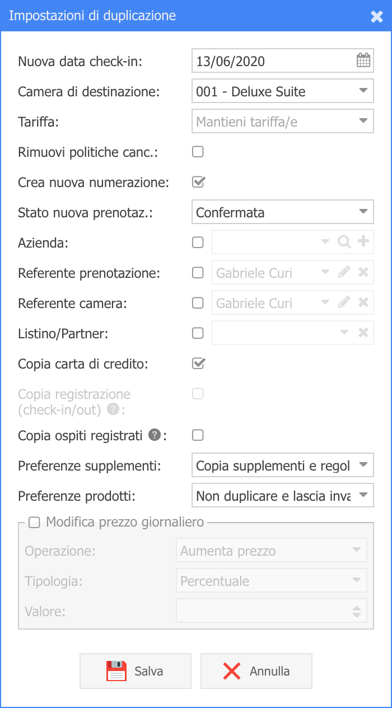Uncheck Crea nuova numerazione checkbox
Screen dimensions: 392x708
pos(198,181)
